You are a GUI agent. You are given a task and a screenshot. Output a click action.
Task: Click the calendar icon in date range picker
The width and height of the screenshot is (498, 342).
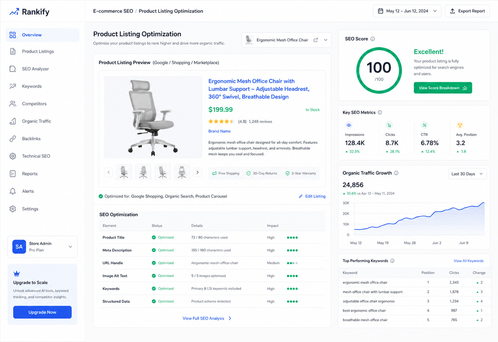click(x=380, y=11)
